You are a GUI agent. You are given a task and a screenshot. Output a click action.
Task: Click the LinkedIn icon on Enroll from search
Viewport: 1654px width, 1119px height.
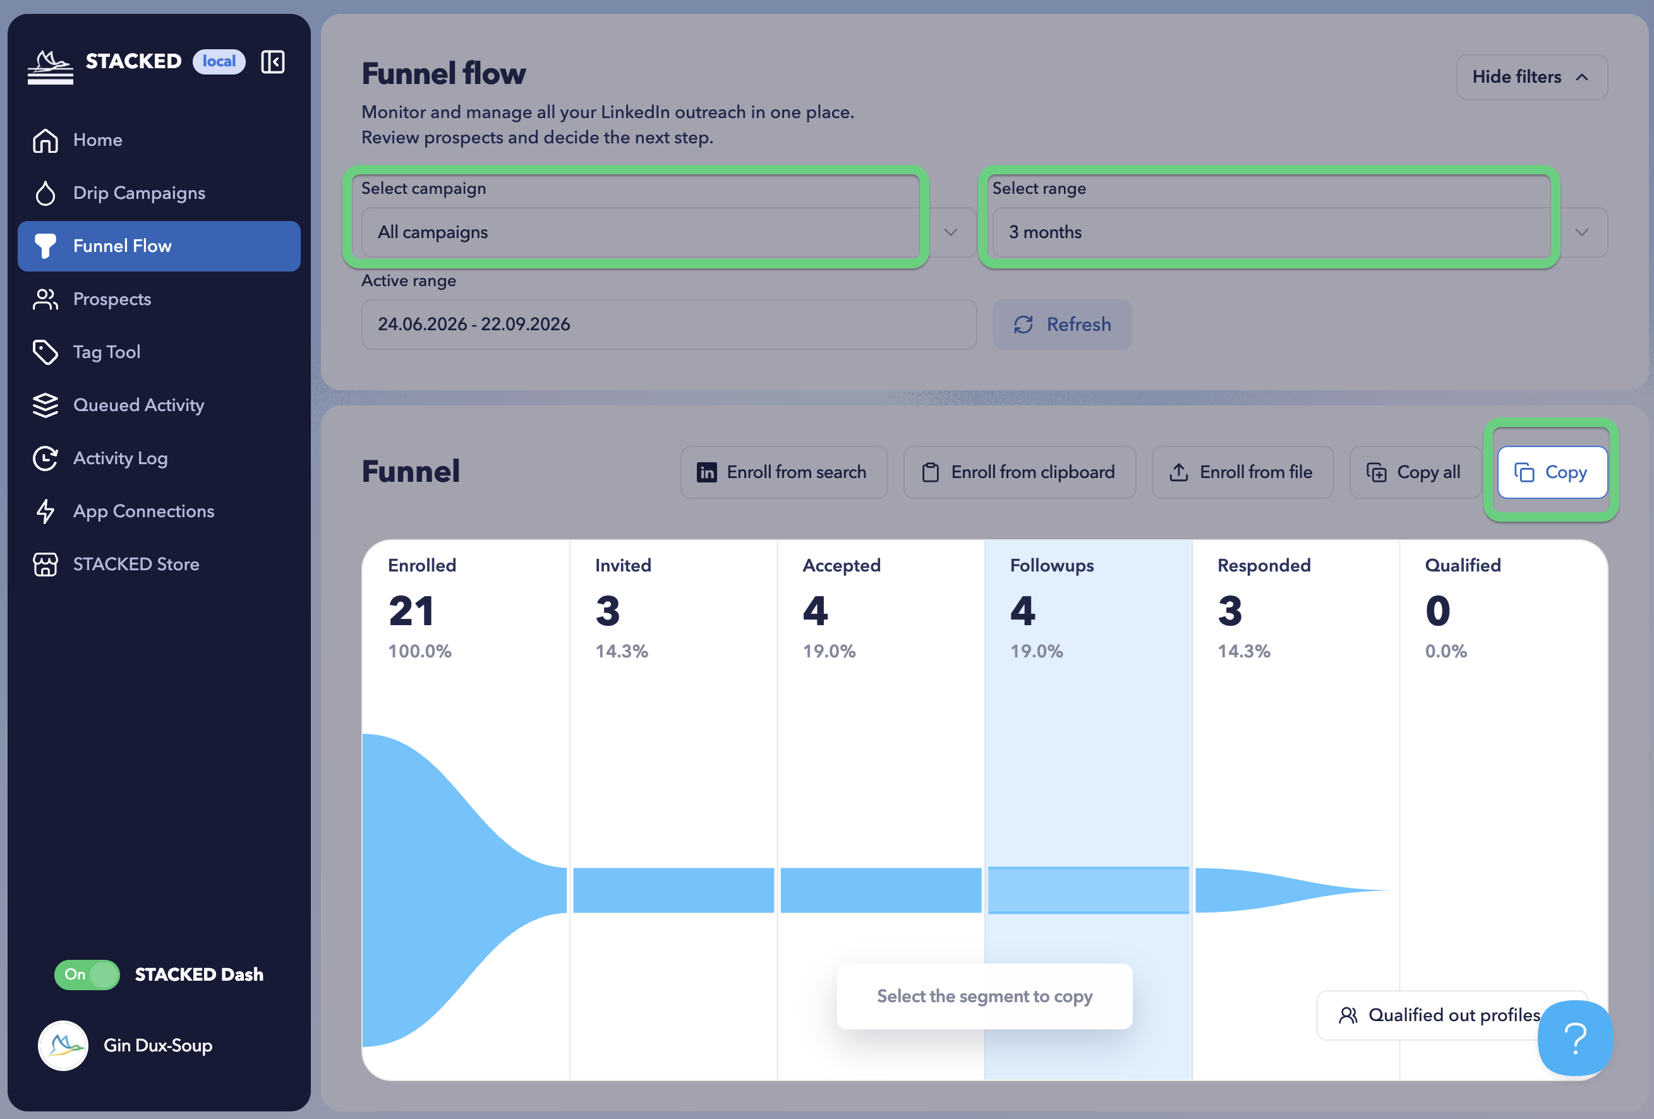point(707,472)
